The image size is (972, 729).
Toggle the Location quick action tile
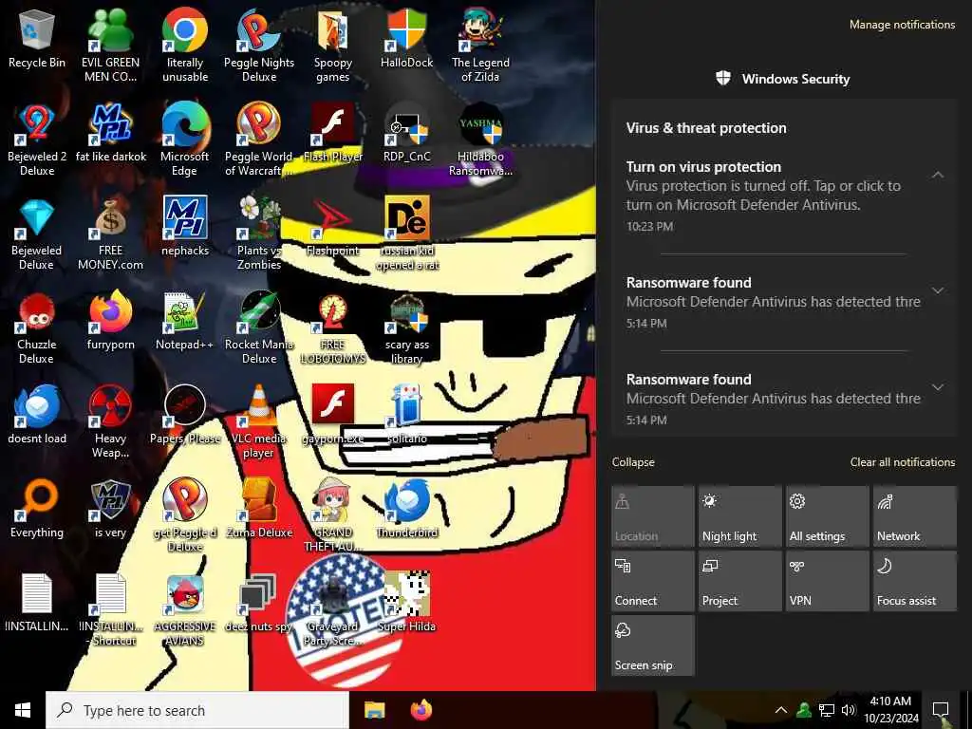pyautogui.click(x=653, y=516)
